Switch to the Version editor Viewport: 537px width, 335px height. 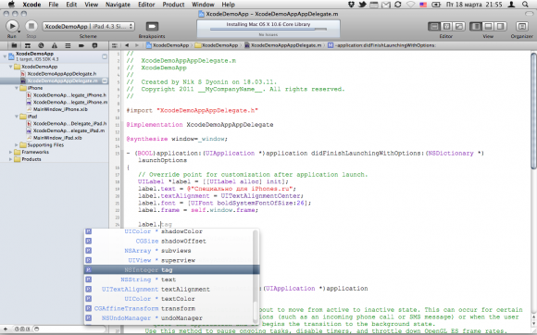pos(459,26)
